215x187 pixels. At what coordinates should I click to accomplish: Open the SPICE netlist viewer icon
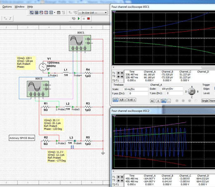pos(41,13)
